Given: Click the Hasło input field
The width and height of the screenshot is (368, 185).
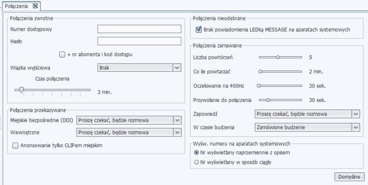Looking at the screenshot, I should tap(139, 41).
